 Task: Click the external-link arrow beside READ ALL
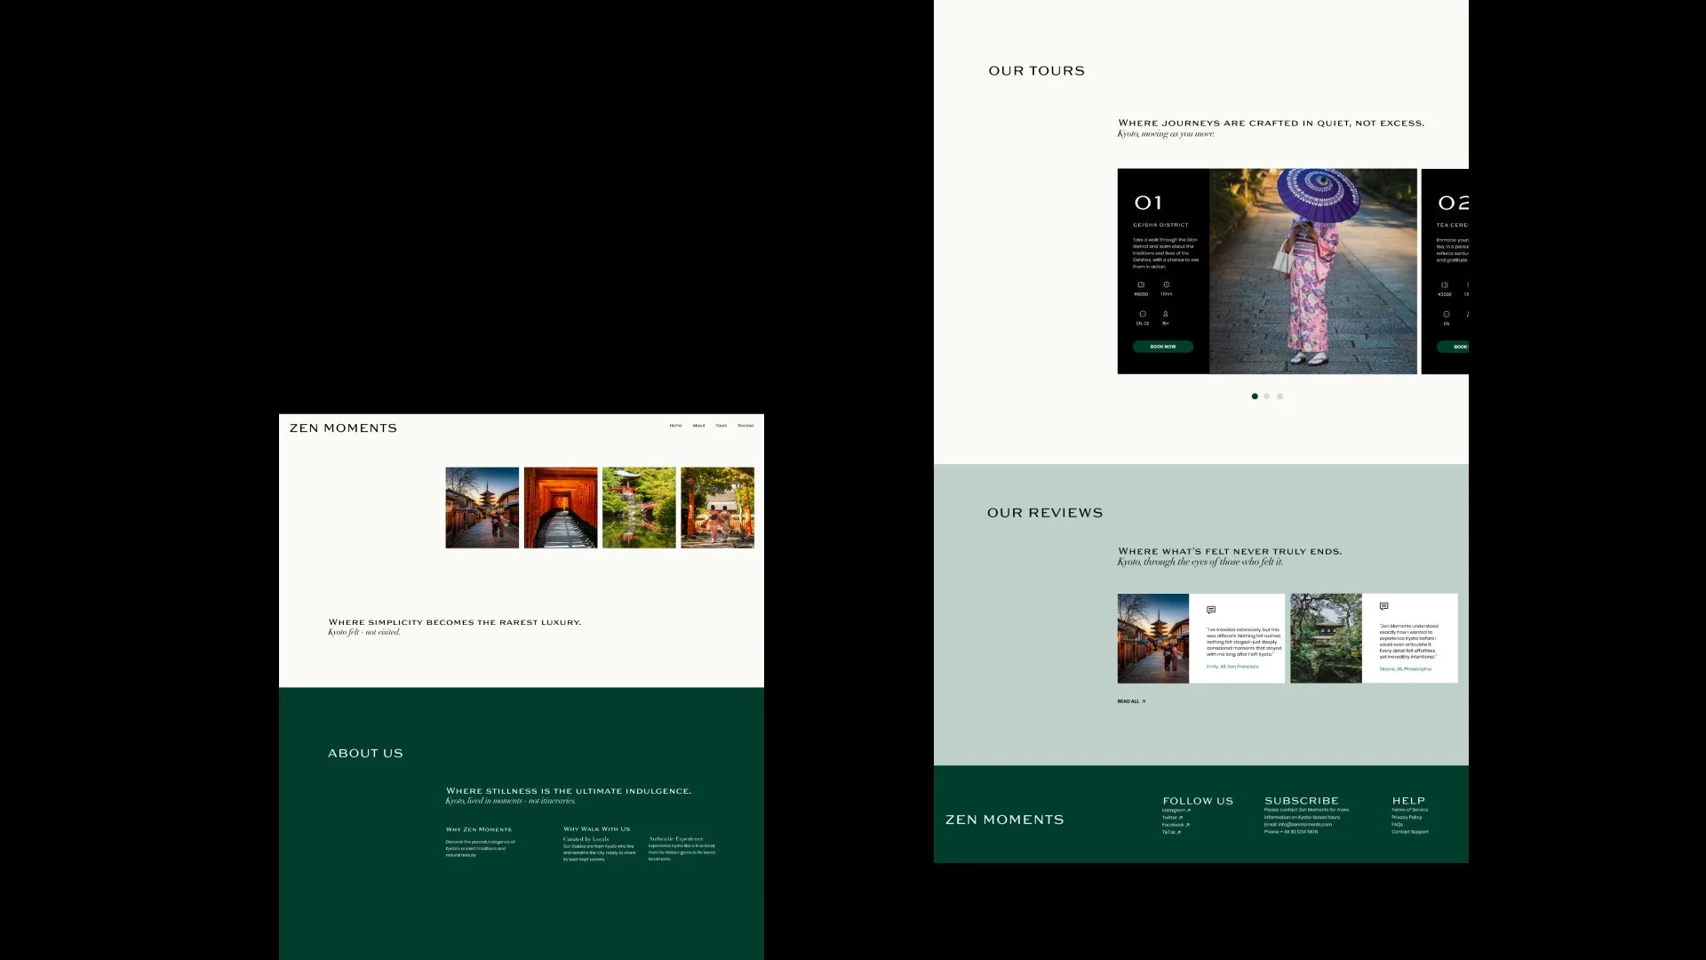coord(1144,701)
